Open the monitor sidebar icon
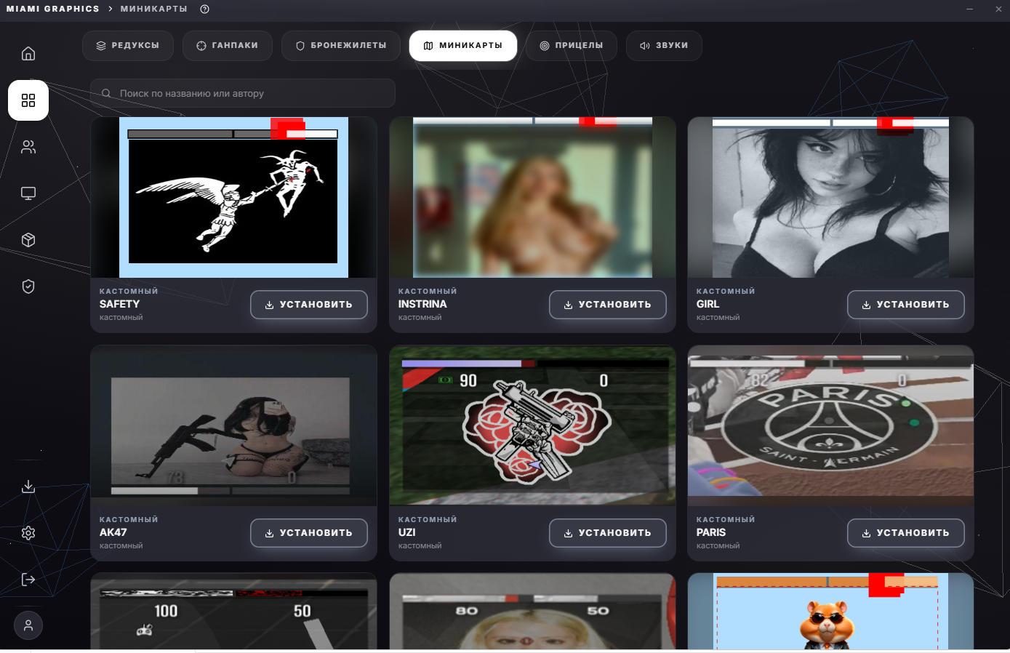Image resolution: width=1010 pixels, height=653 pixels. 28,193
